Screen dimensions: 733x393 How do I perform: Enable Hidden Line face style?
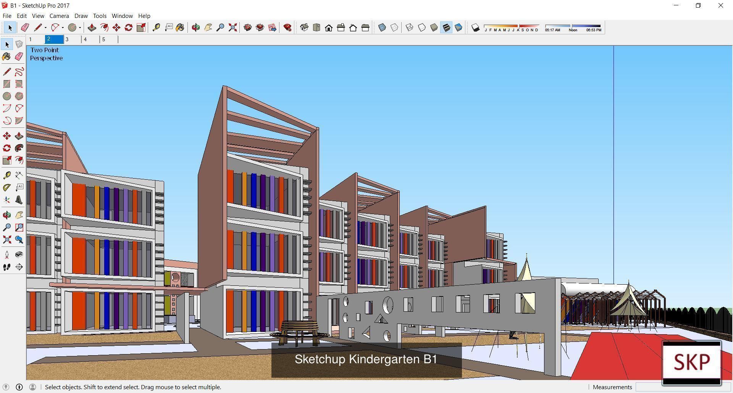click(421, 27)
